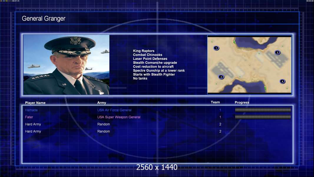This screenshot has height=177, width=314.
Task: Click the Team column header
Action: 215,102
